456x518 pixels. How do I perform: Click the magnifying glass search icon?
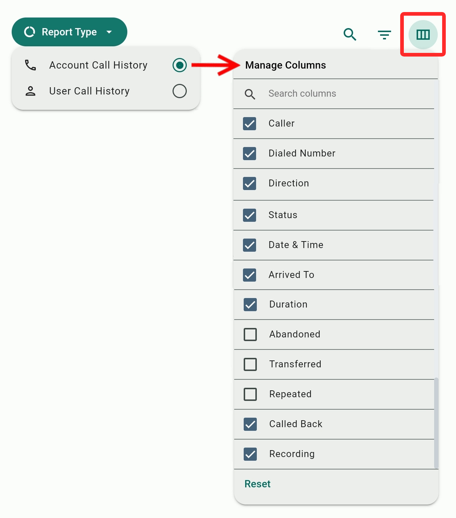click(x=349, y=35)
